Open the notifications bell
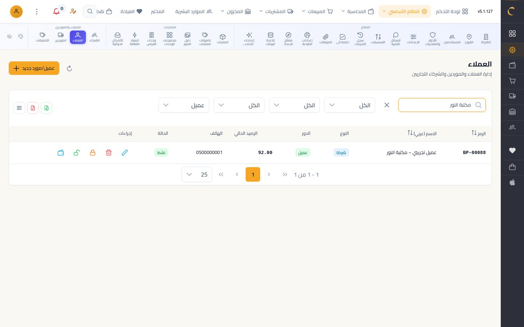Screen dimensions: 524x327 (56, 12)
